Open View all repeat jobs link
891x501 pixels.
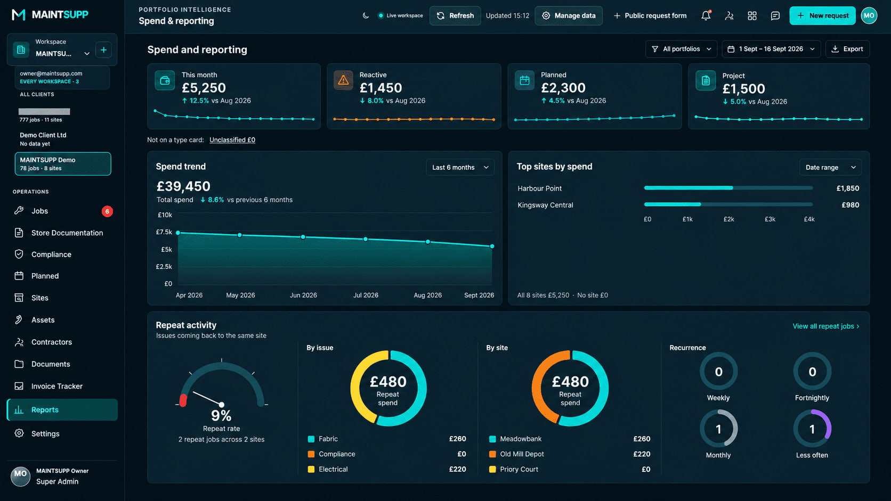(x=826, y=326)
